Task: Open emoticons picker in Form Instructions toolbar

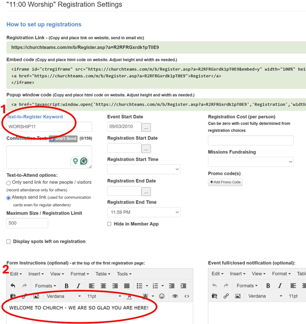Action: click(x=162, y=296)
